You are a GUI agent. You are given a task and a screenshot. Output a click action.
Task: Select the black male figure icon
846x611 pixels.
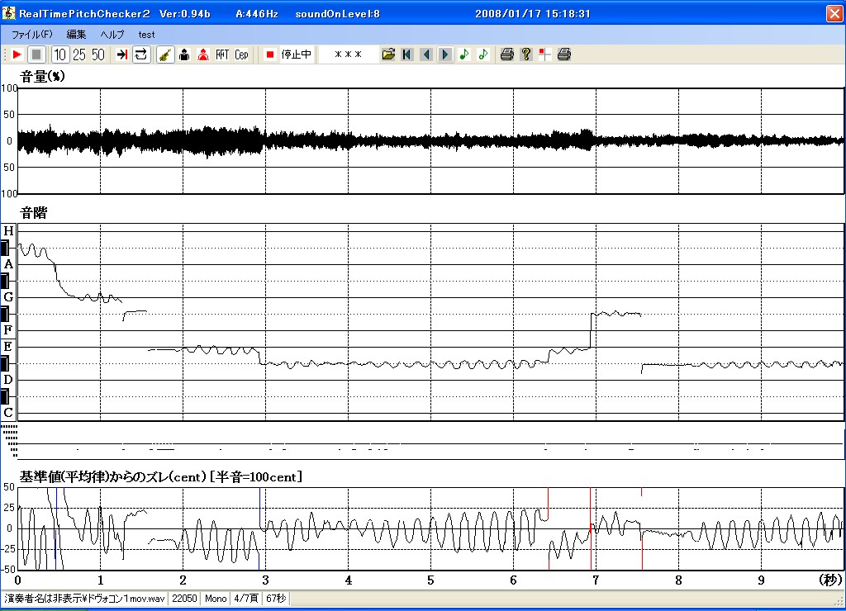click(x=184, y=54)
